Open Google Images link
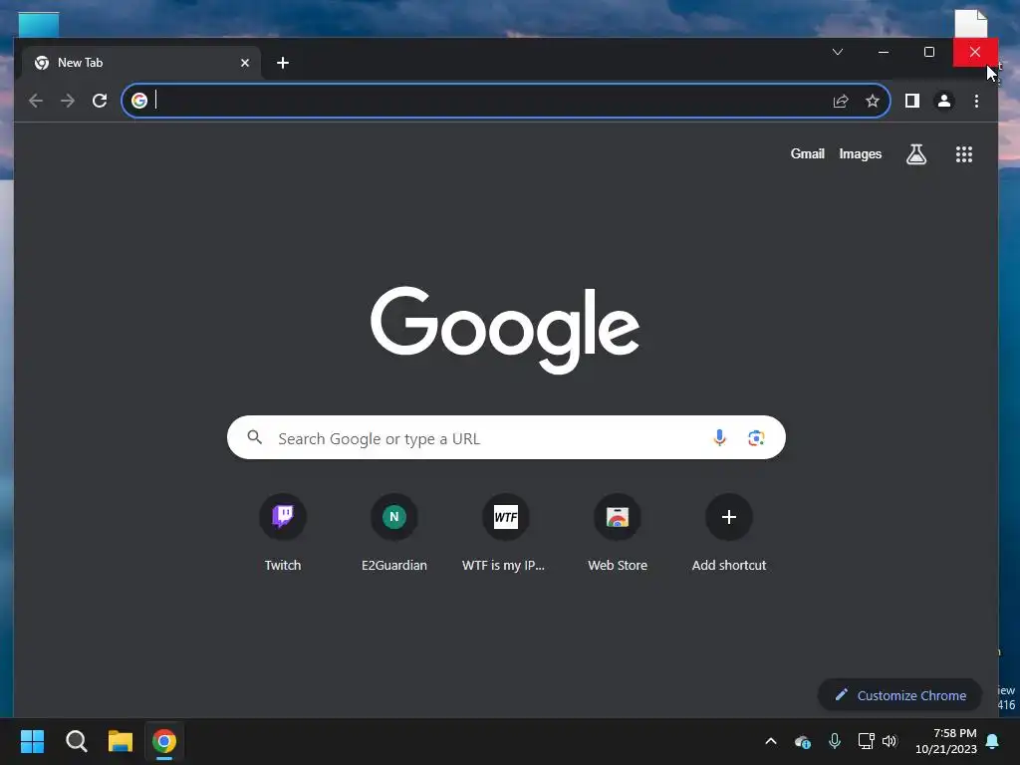 pyautogui.click(x=860, y=154)
